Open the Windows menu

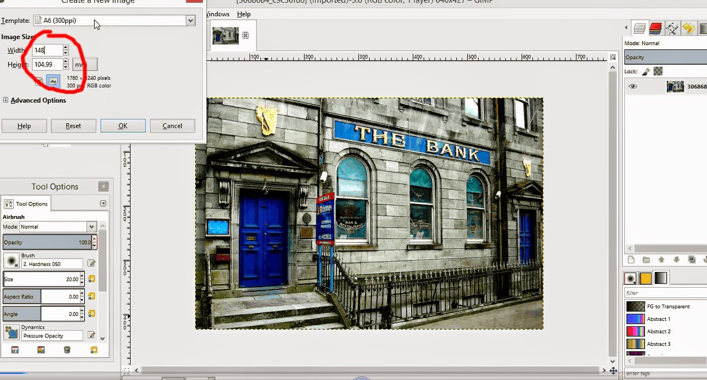pyautogui.click(x=217, y=14)
